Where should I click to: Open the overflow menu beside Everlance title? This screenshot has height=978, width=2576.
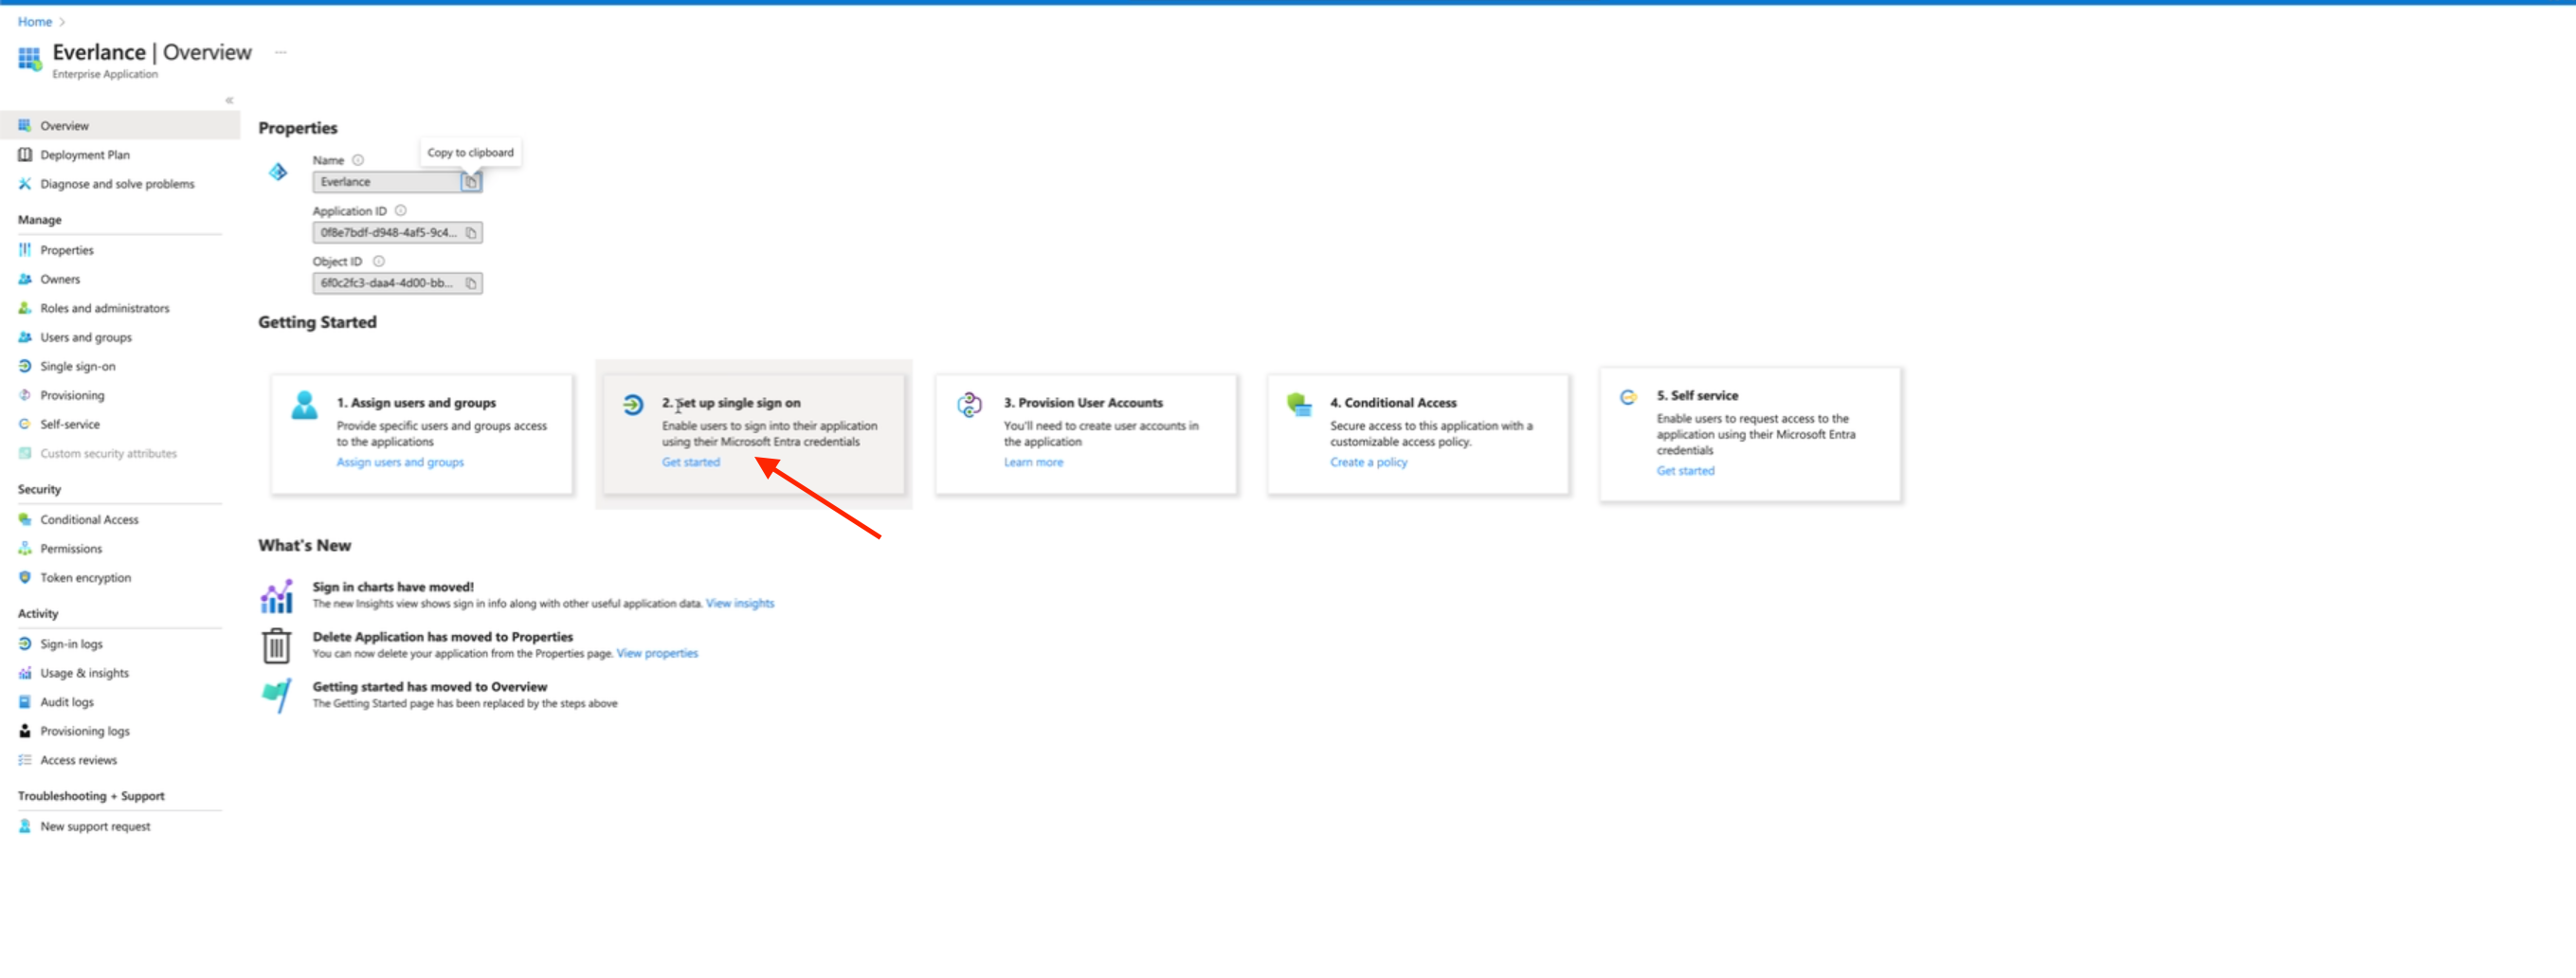[x=281, y=52]
